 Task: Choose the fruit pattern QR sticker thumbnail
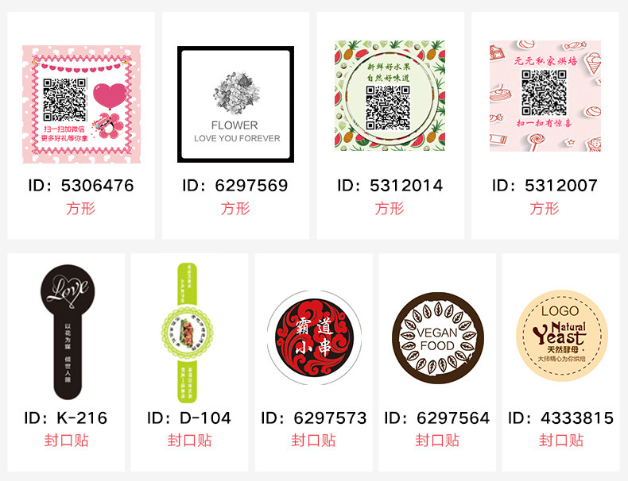(x=390, y=95)
